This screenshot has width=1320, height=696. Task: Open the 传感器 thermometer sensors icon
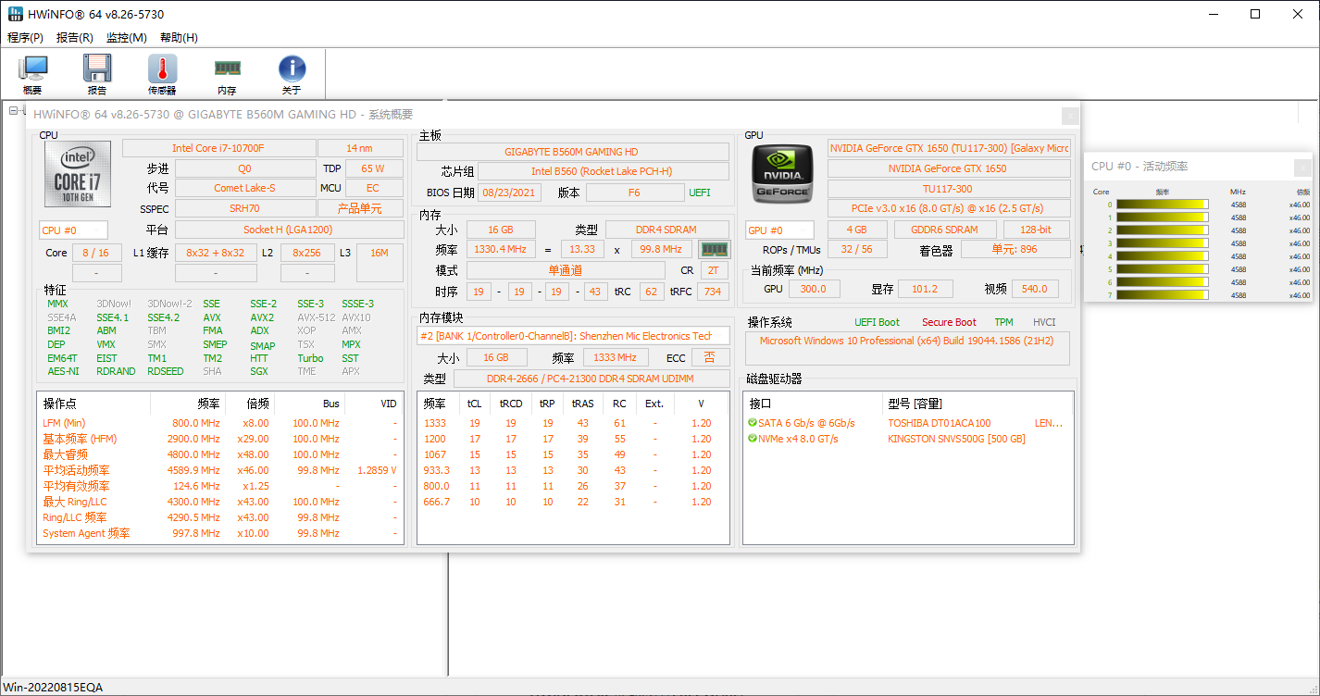(x=162, y=75)
